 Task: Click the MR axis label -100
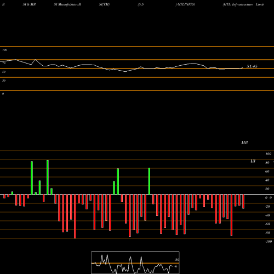coord(269,242)
